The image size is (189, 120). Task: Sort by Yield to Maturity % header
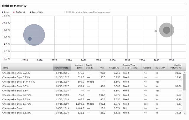point(175,67)
